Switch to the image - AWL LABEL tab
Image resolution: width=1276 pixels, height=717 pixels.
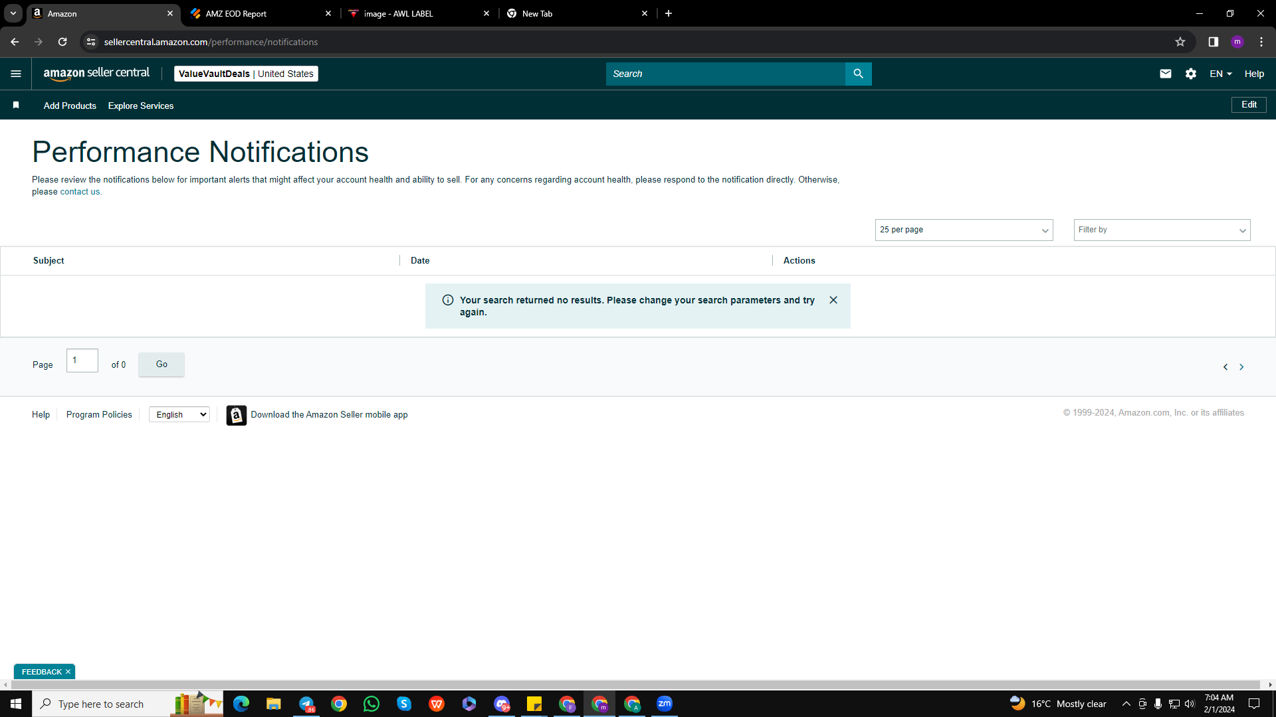[419, 13]
